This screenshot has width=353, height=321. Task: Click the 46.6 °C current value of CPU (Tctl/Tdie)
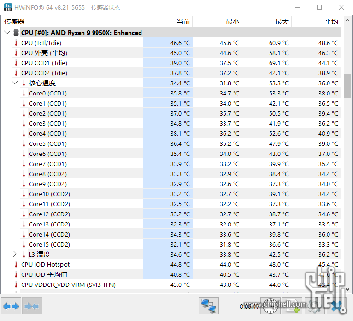(x=180, y=43)
